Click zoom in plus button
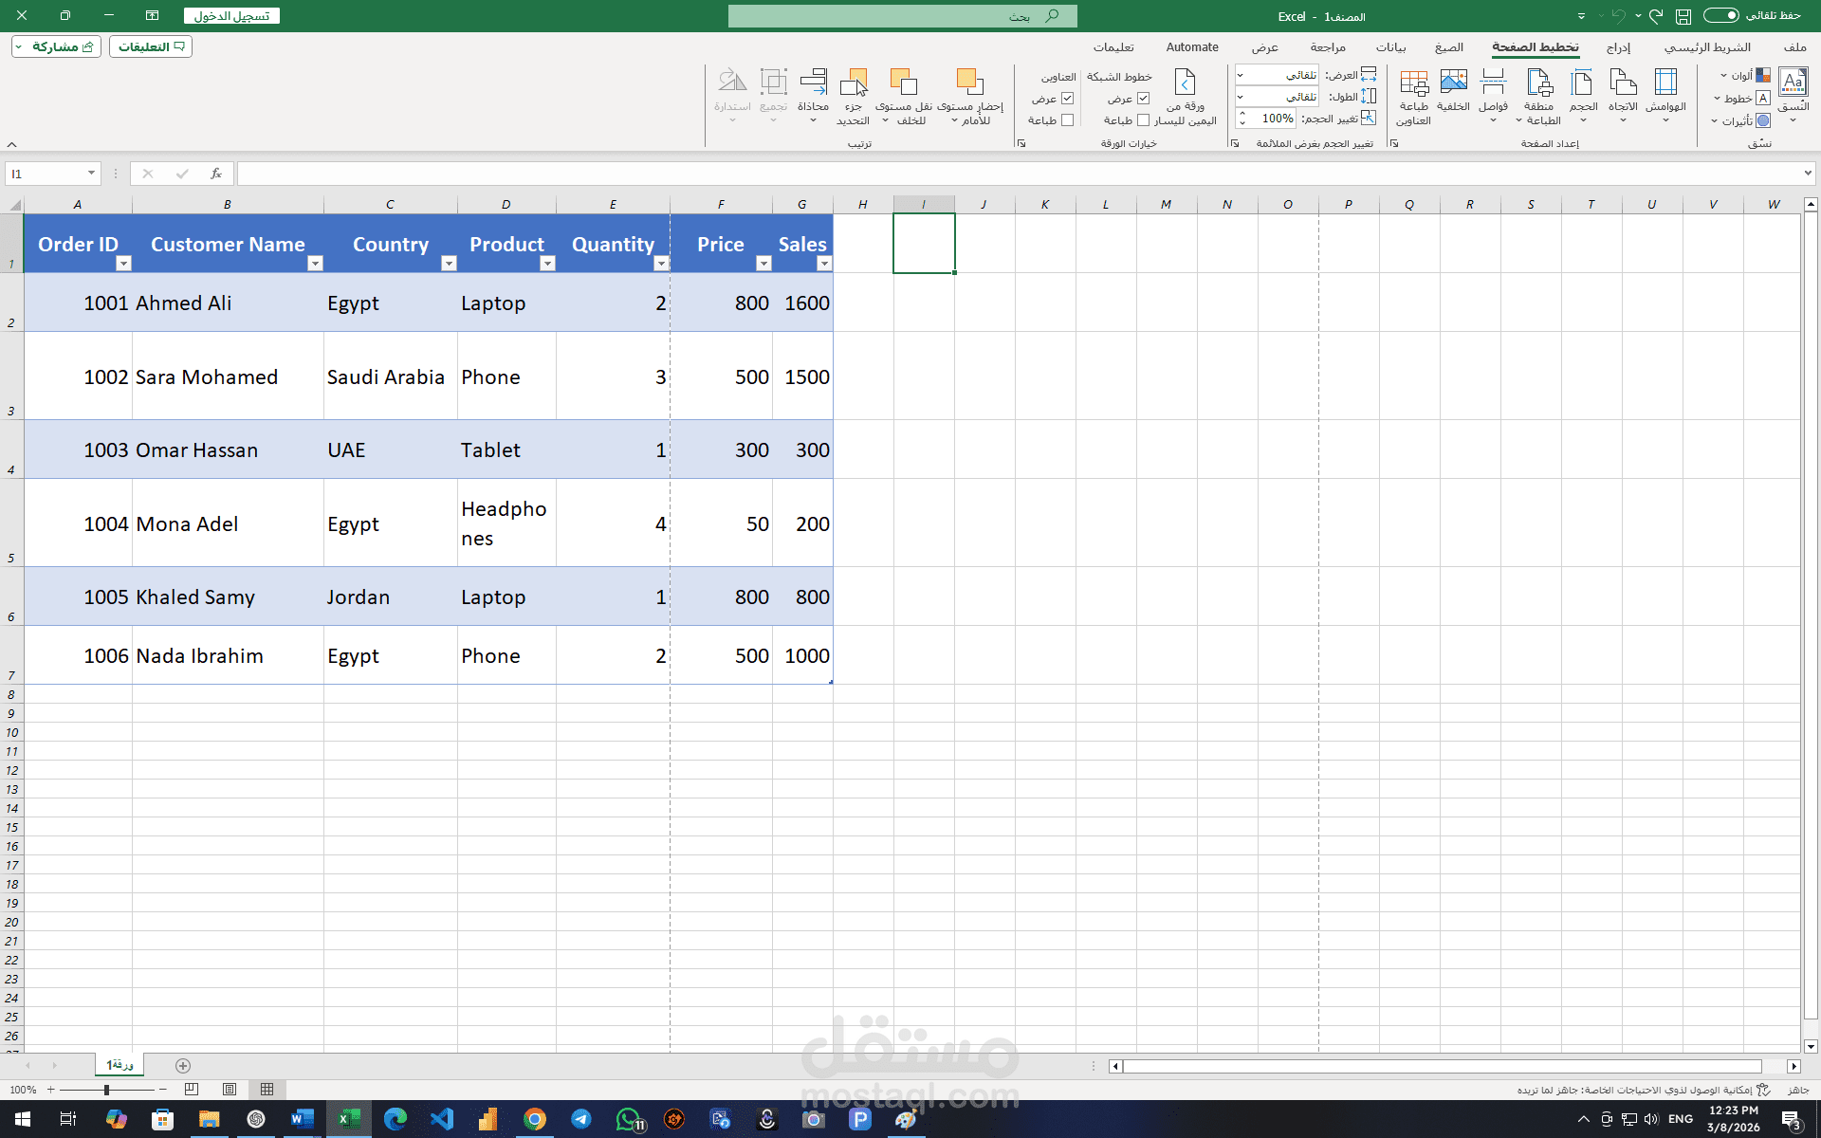Screen dimensions: 1821x1138 (51, 1090)
